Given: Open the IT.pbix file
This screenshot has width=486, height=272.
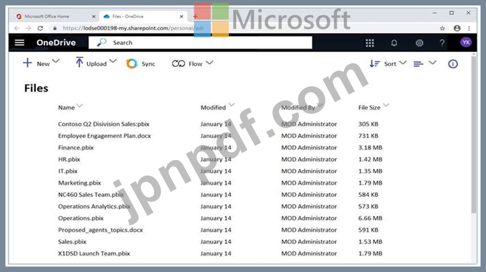Looking at the screenshot, I should tap(68, 171).
